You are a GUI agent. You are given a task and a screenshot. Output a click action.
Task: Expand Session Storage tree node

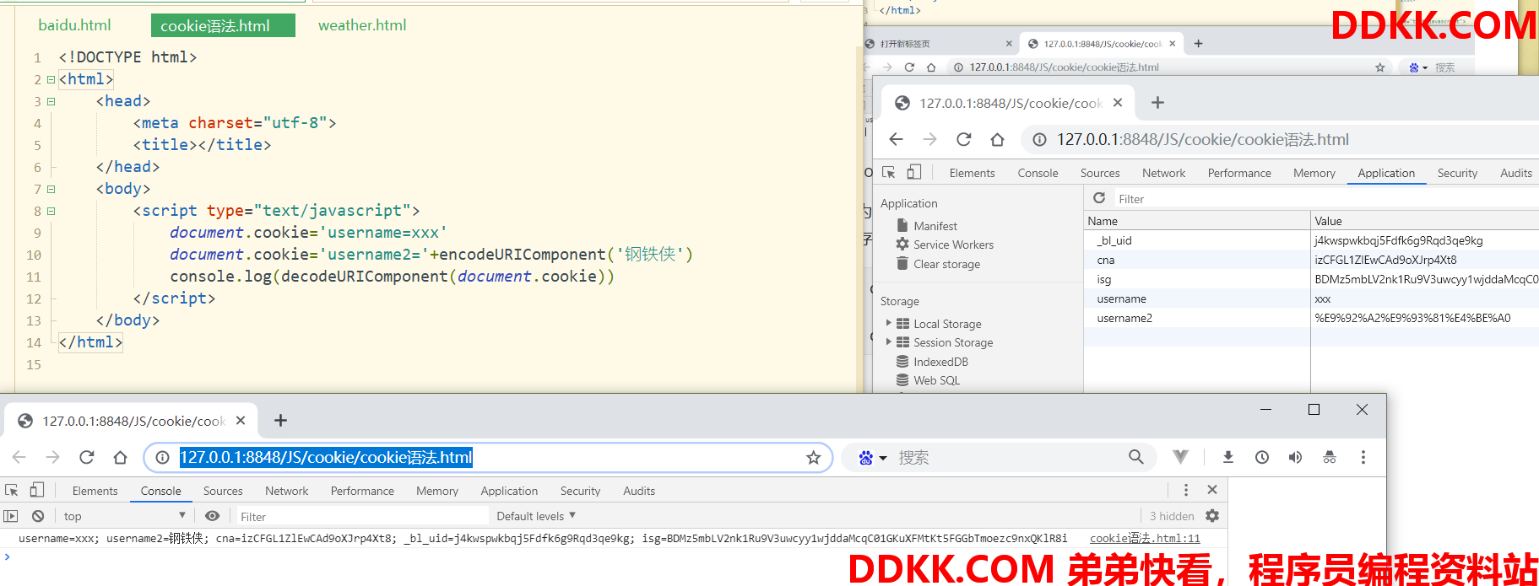click(x=888, y=341)
